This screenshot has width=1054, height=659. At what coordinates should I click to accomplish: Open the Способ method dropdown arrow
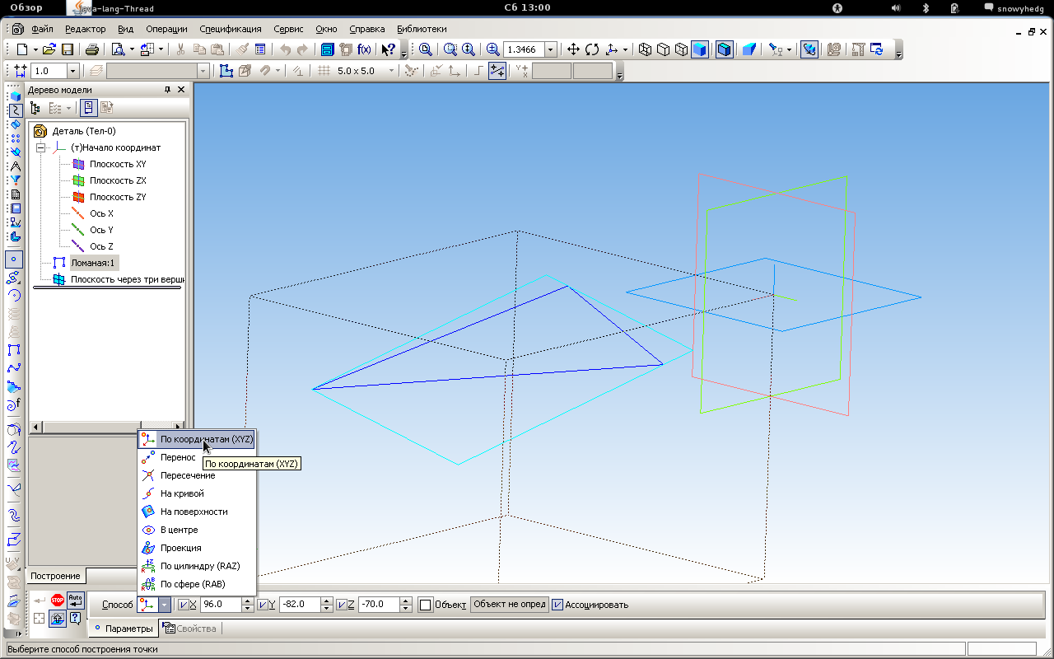[x=165, y=605]
